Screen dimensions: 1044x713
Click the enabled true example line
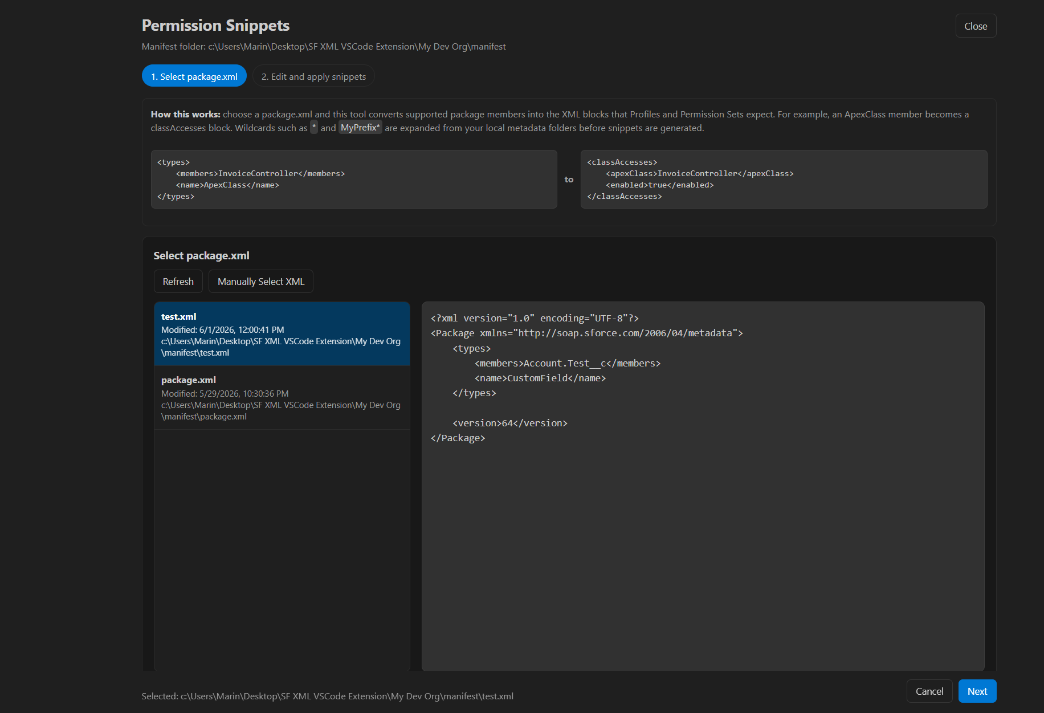click(x=660, y=185)
